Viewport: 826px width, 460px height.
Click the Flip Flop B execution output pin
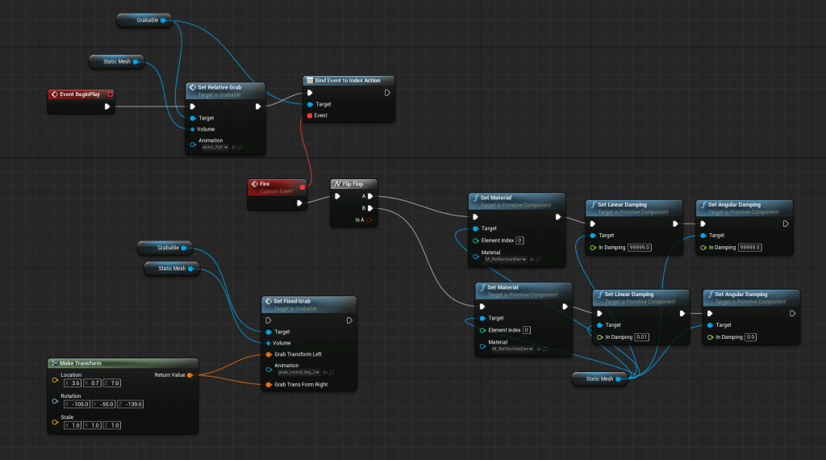369,208
